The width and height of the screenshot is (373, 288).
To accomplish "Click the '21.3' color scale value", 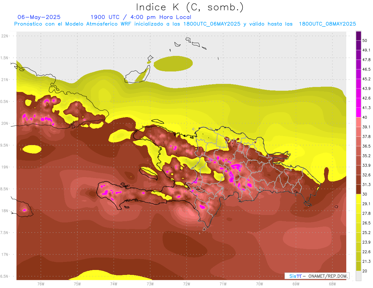I will click(367, 262).
